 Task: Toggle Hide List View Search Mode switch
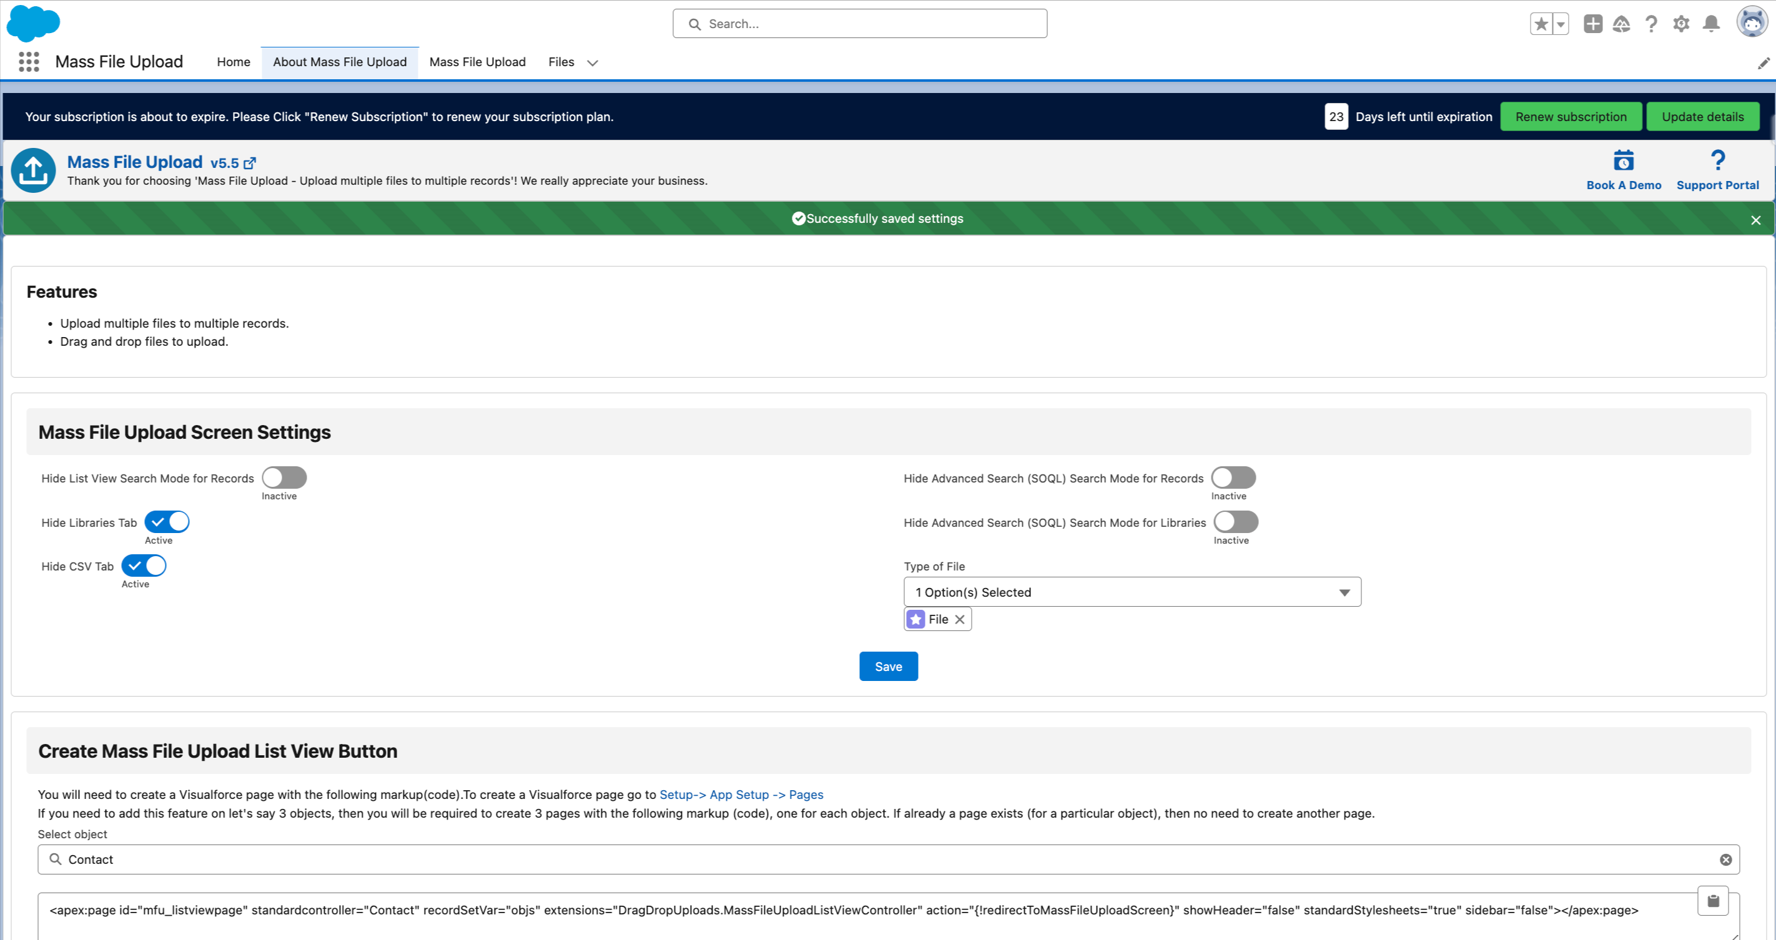[x=284, y=477]
